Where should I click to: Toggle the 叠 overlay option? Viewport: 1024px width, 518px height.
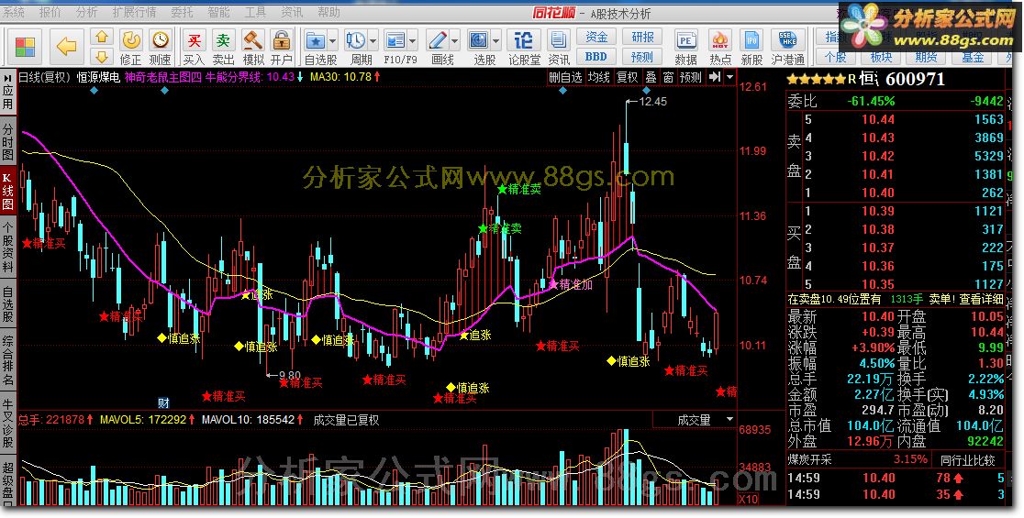coord(651,78)
